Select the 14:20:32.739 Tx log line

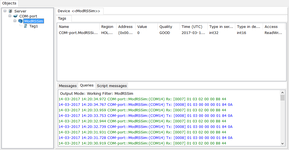click(x=146, y=127)
